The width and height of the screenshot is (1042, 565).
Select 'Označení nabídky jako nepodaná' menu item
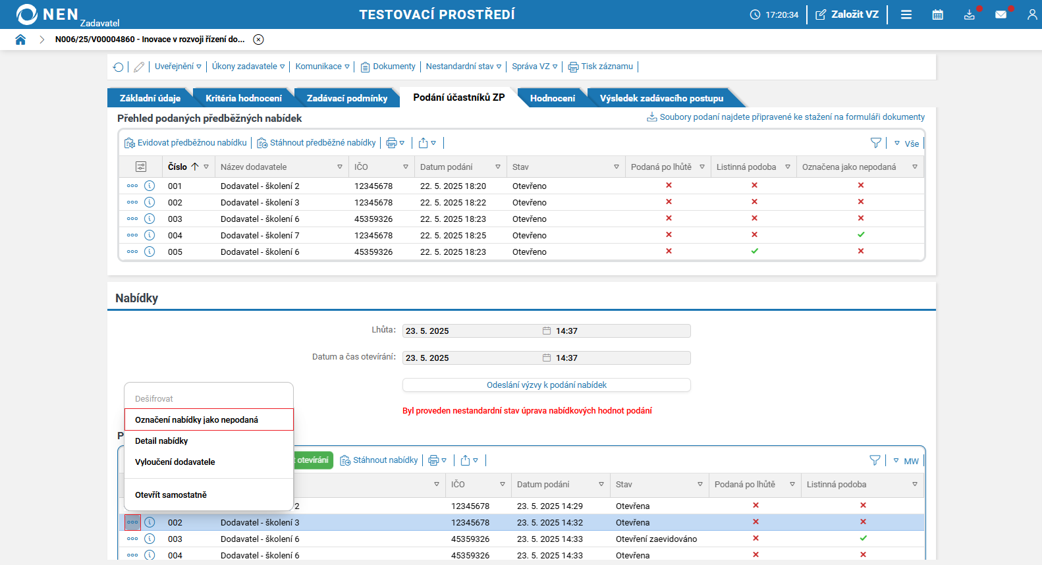tap(196, 419)
